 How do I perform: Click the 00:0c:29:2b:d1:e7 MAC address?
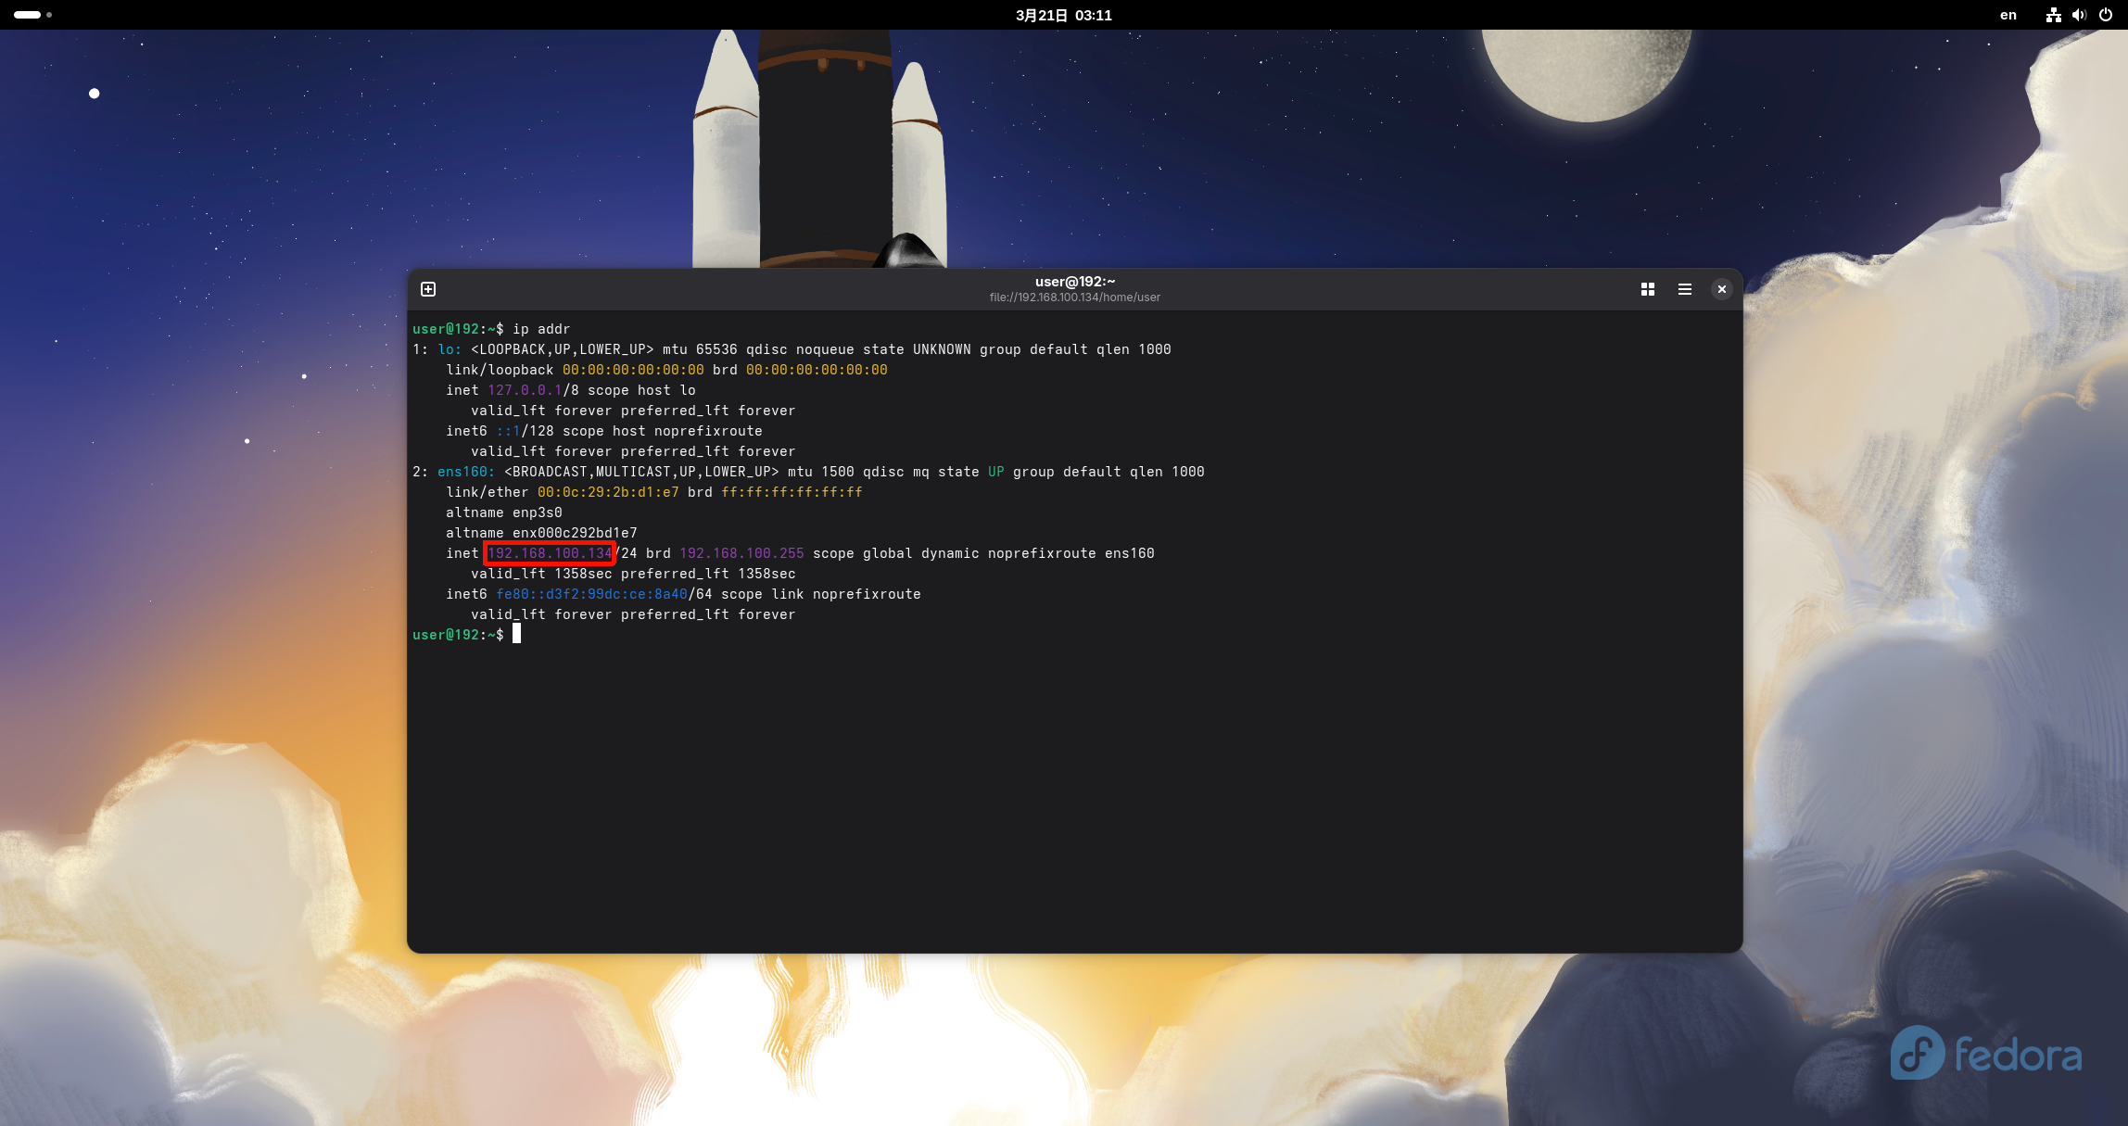tap(608, 492)
